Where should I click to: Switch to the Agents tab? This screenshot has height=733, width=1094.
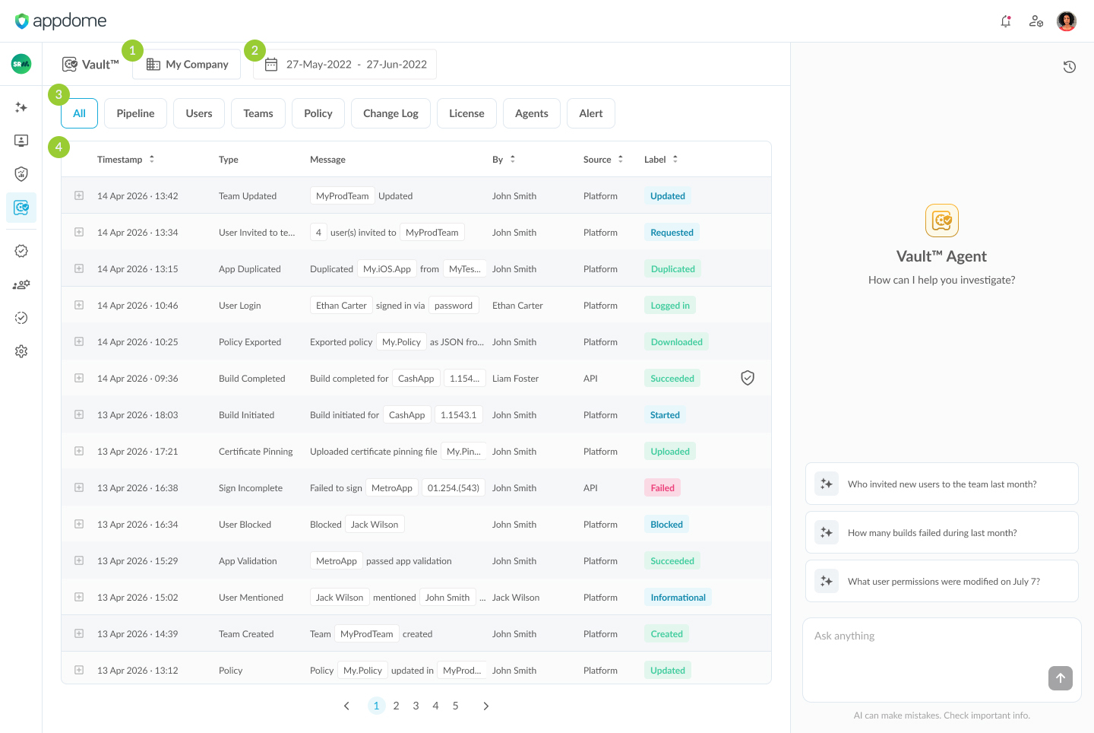click(532, 113)
